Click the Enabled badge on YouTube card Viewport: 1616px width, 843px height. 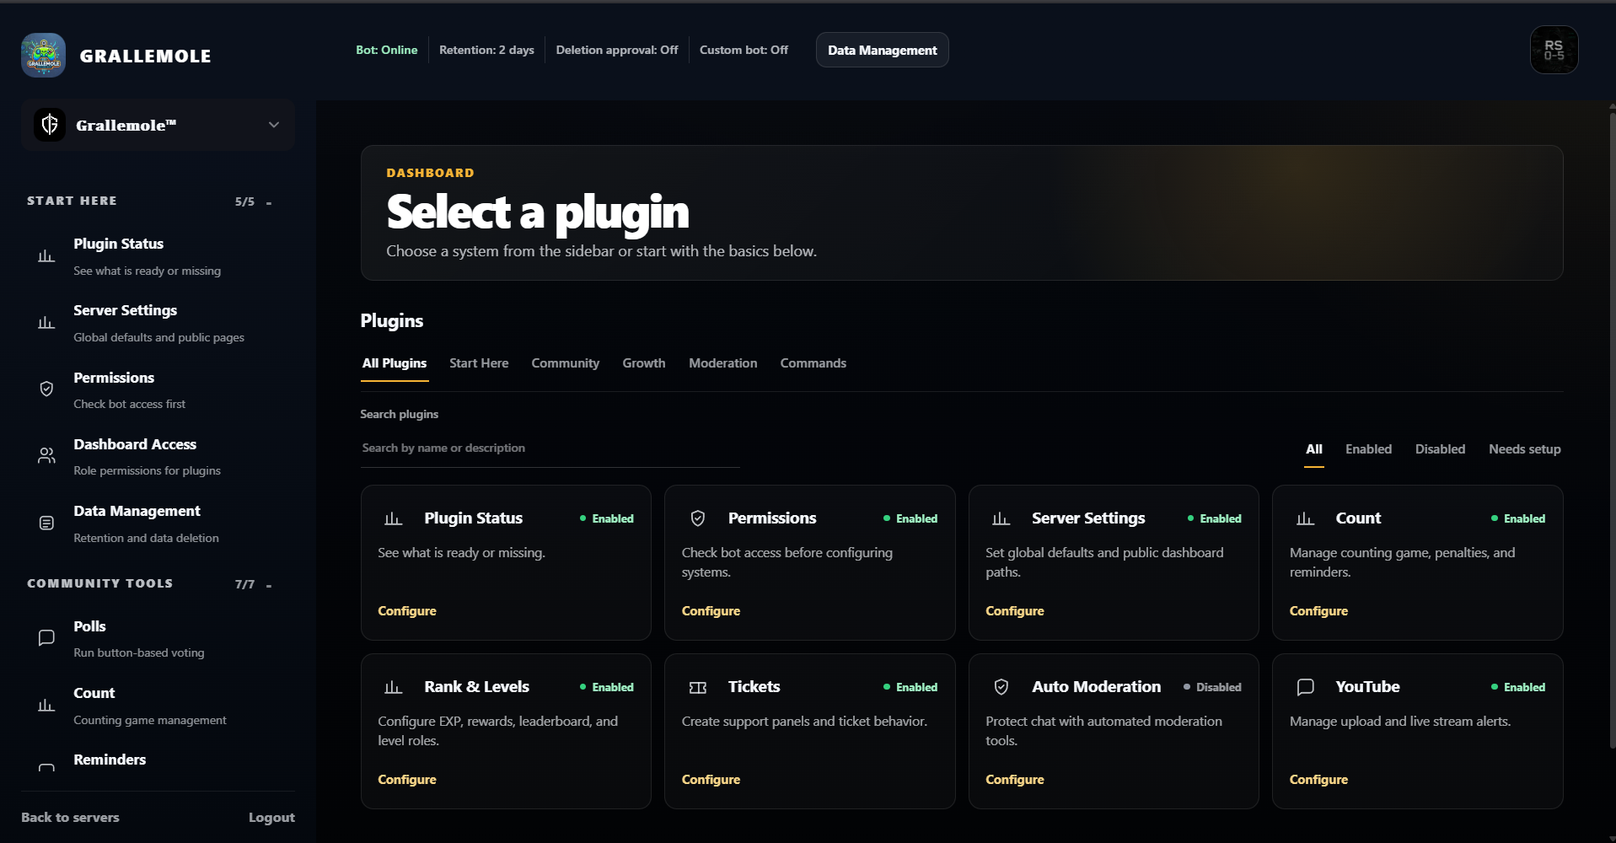(x=1518, y=687)
